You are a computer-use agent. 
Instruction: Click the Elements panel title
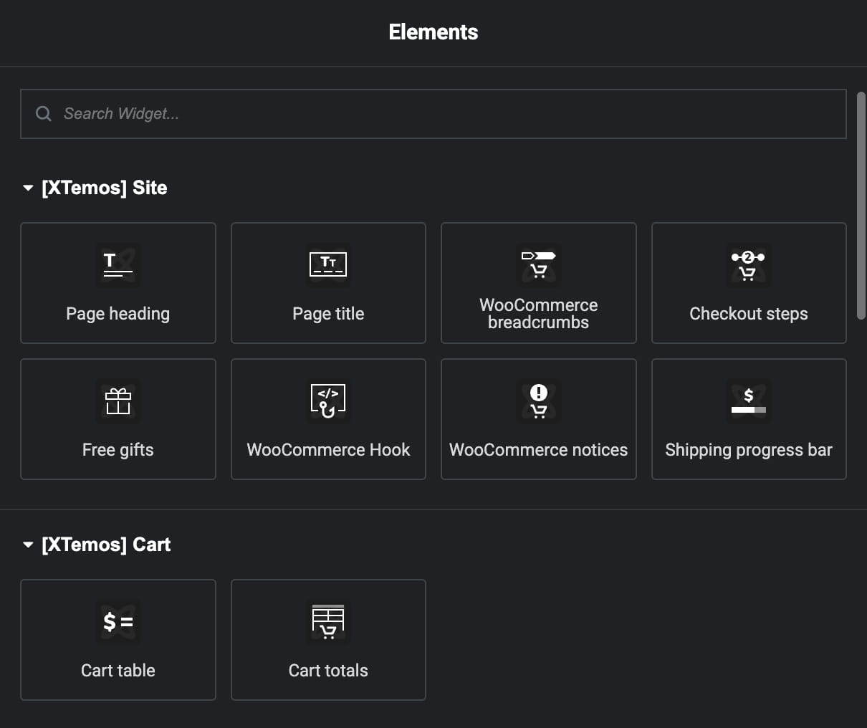[433, 32]
